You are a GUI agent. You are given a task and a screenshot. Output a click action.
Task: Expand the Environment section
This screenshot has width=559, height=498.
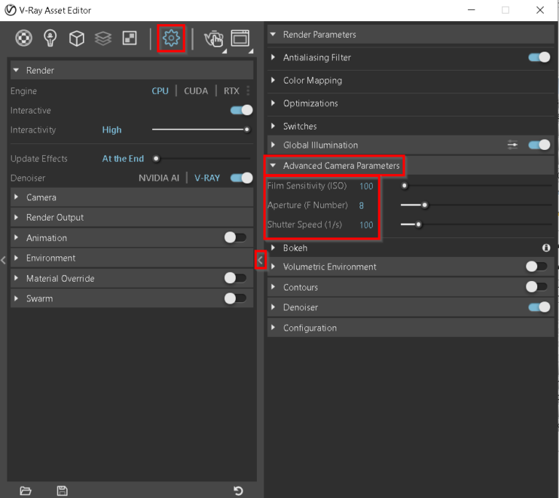click(132, 258)
